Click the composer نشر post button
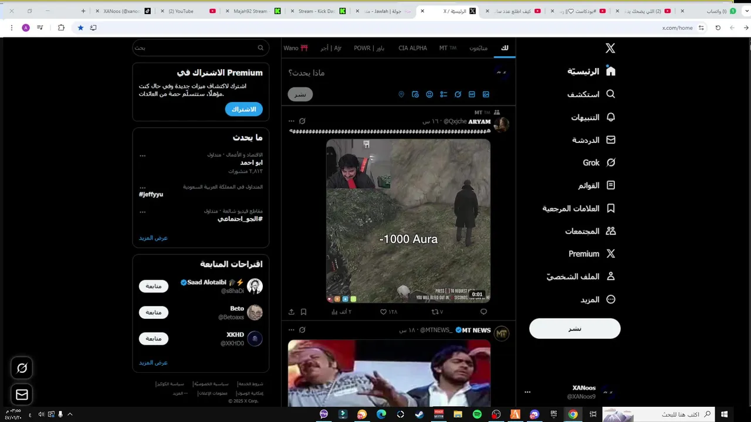 click(x=300, y=94)
